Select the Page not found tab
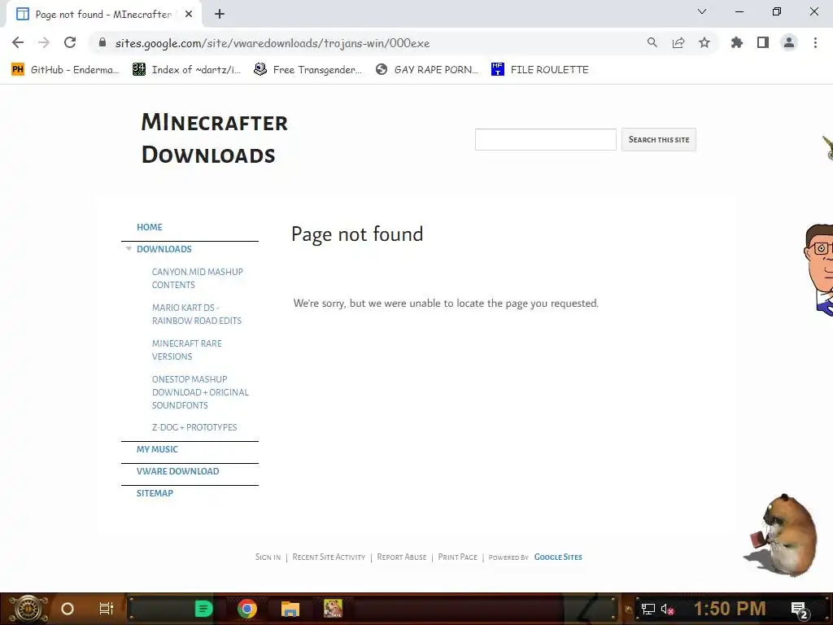 (103, 15)
